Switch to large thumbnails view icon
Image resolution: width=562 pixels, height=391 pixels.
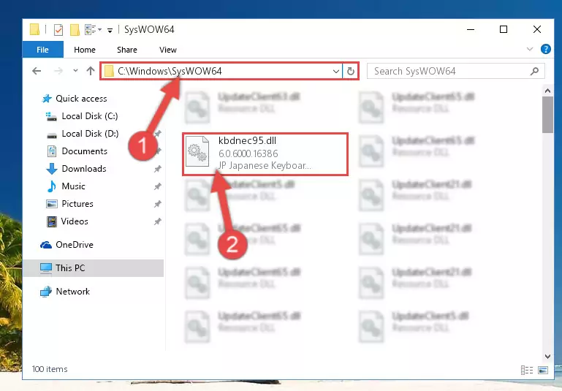coord(543,370)
